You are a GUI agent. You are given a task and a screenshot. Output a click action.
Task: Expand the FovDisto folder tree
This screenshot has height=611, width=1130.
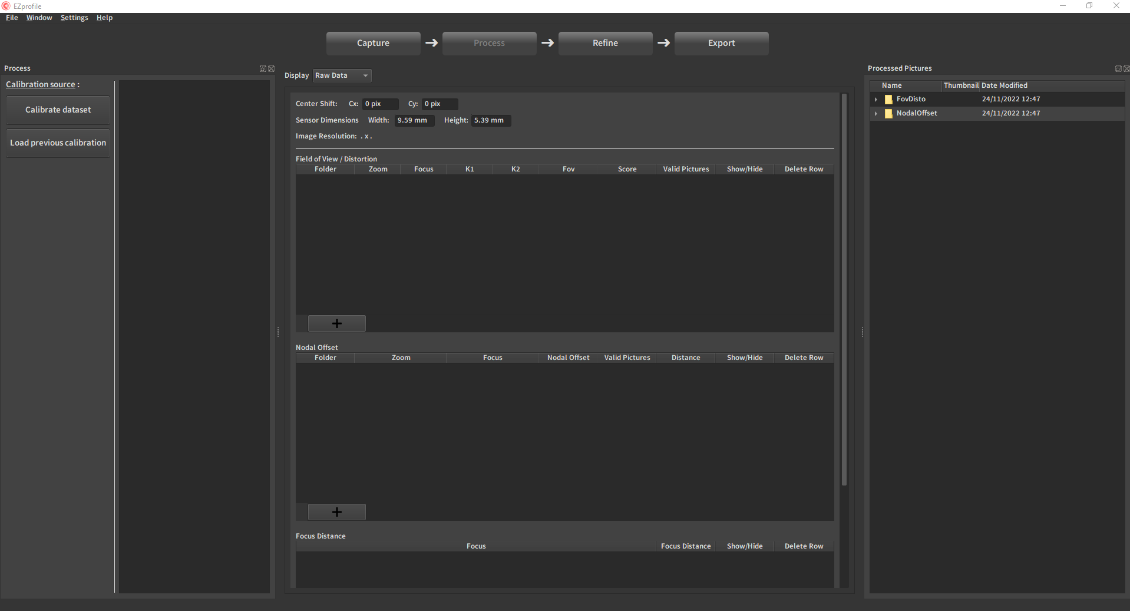click(876, 100)
